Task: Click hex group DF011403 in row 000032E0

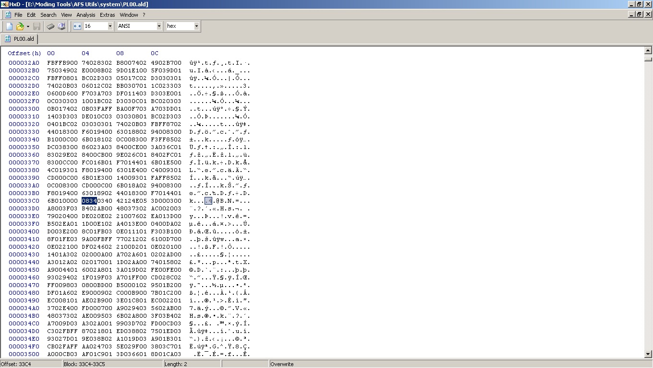Action: pyautogui.click(x=132, y=93)
